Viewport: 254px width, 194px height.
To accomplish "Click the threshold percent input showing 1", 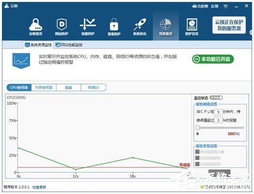I will point(218,120).
